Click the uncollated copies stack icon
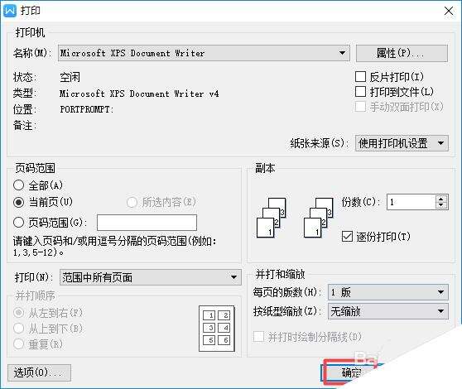This screenshot has width=462, height=389. coord(272,218)
